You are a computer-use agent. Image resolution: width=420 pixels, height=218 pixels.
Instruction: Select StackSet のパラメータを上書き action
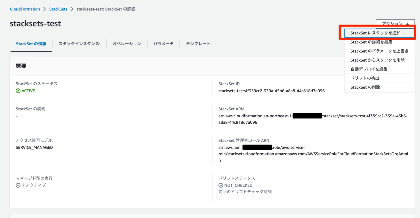coord(379,51)
